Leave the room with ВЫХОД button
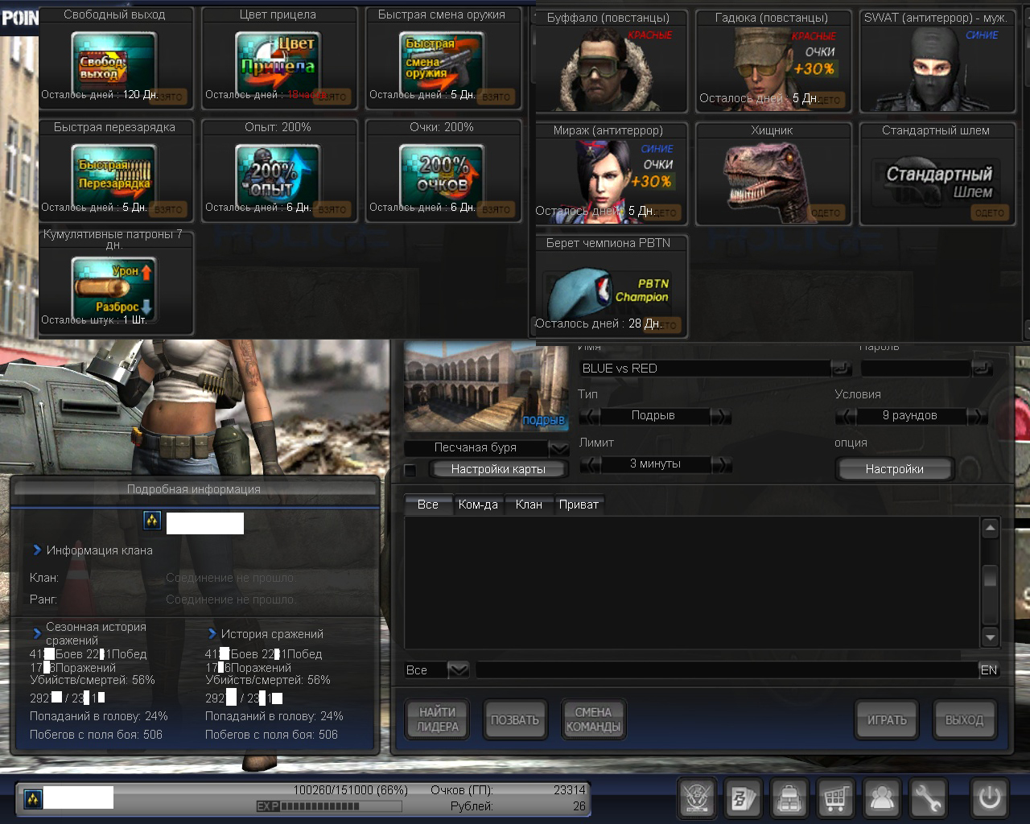Viewport: 1030px width, 824px height. pyautogui.click(x=964, y=719)
